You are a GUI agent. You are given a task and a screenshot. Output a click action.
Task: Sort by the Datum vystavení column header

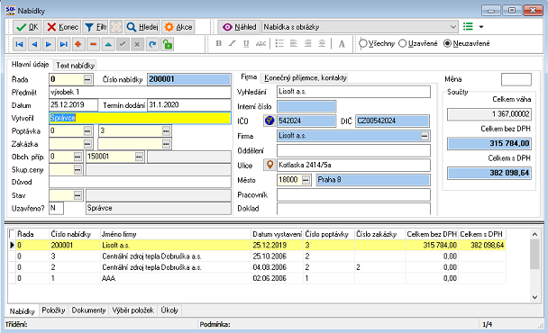click(277, 234)
